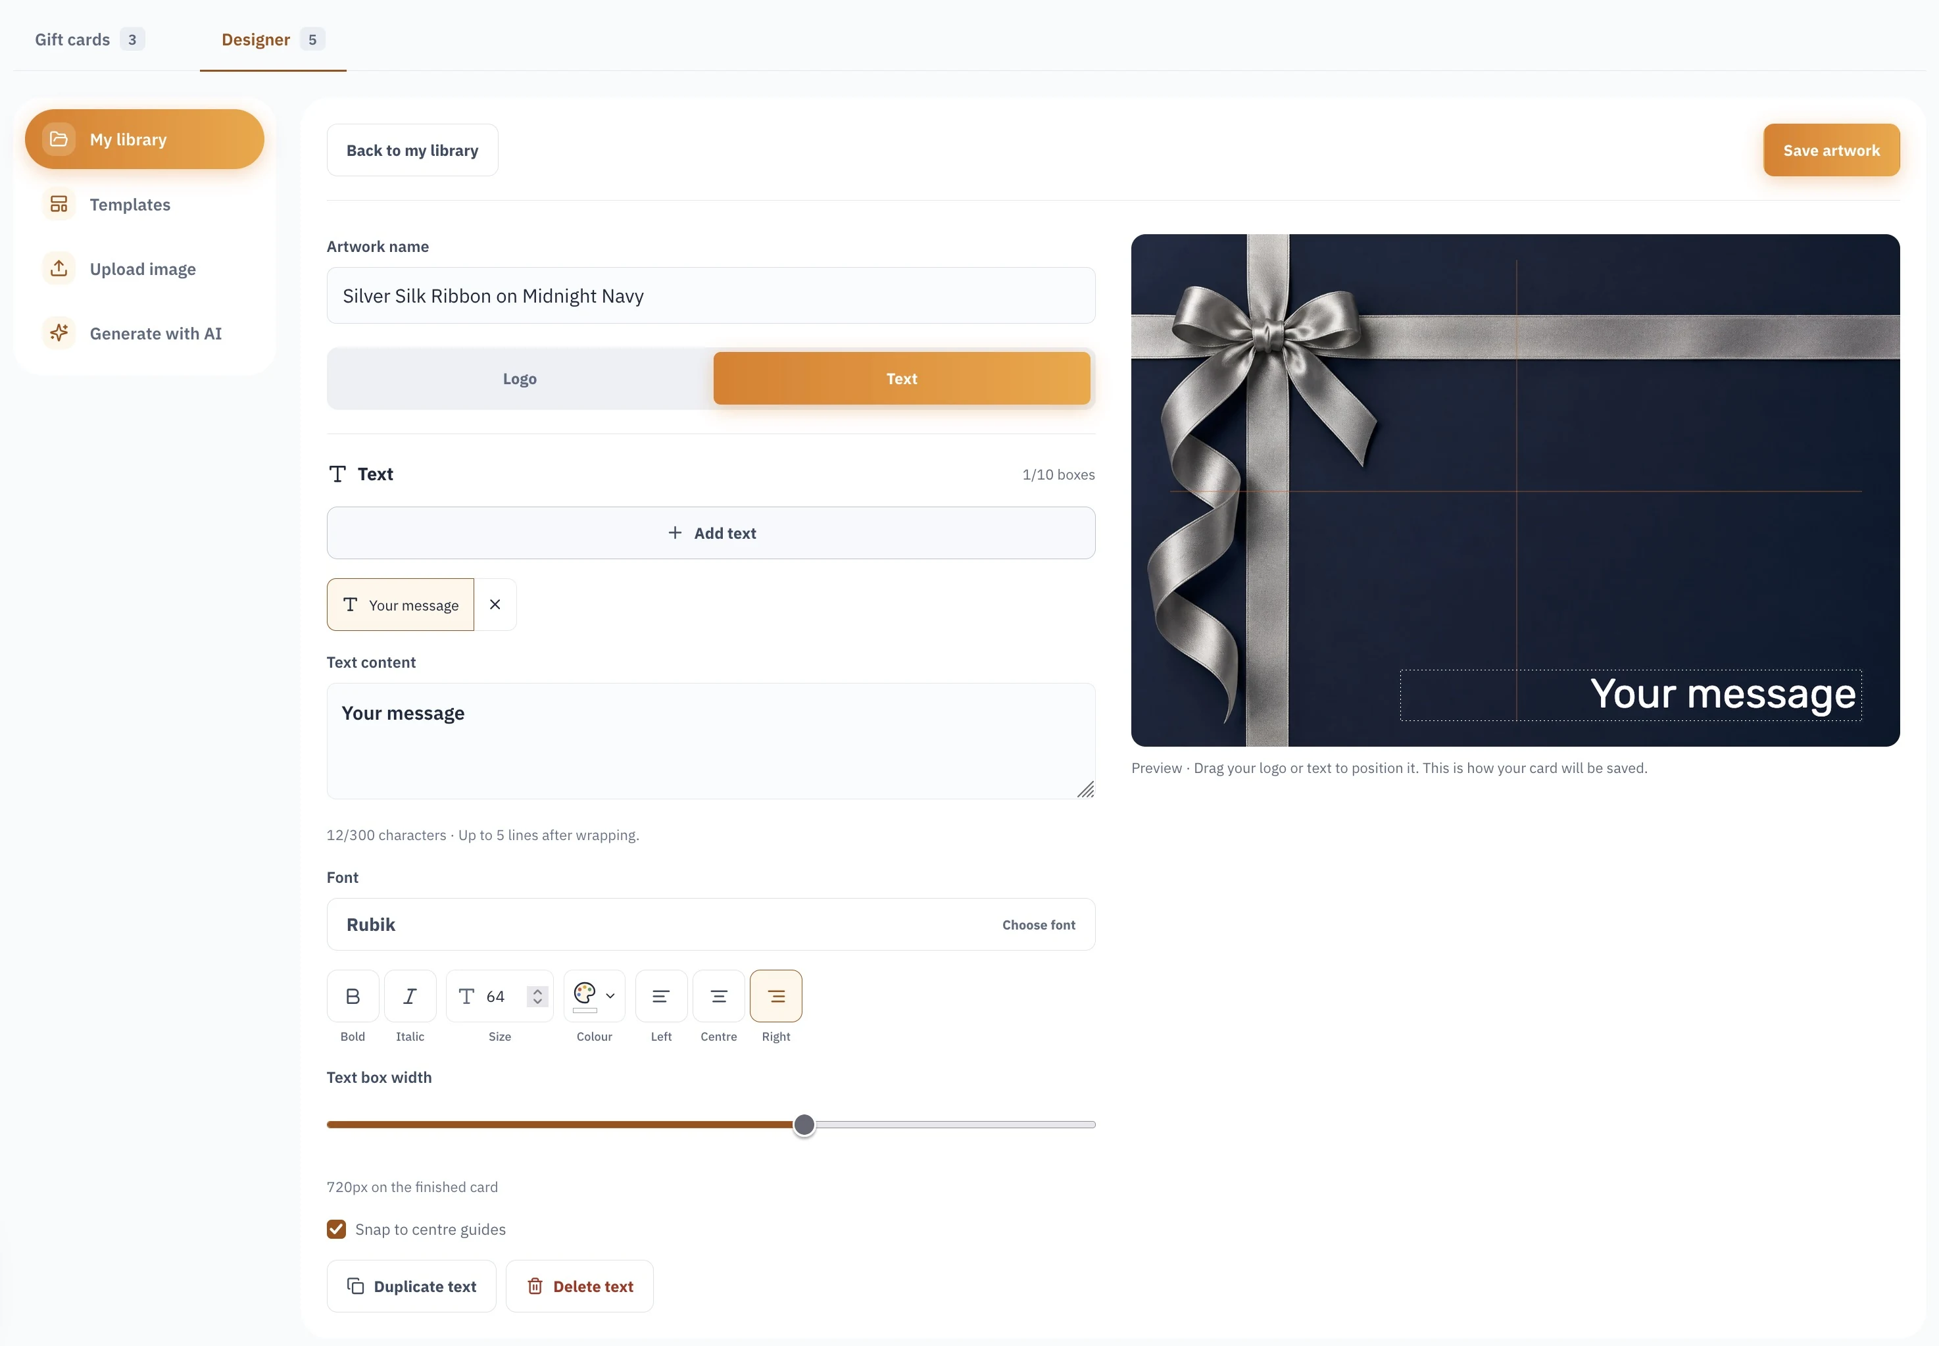Image resolution: width=1939 pixels, height=1346 pixels.
Task: Click the sparkle icon for AI generation
Action: click(59, 333)
